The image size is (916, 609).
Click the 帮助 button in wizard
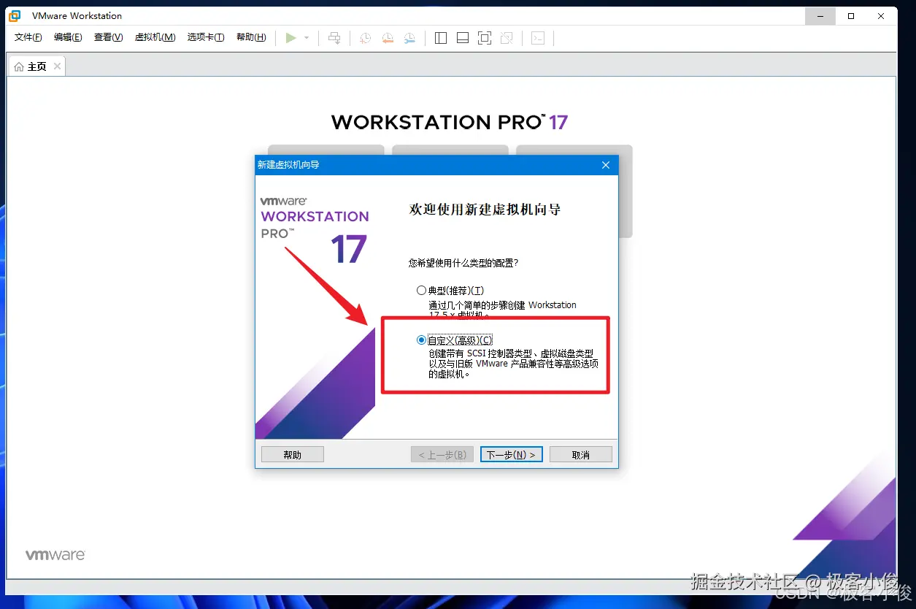click(x=292, y=455)
